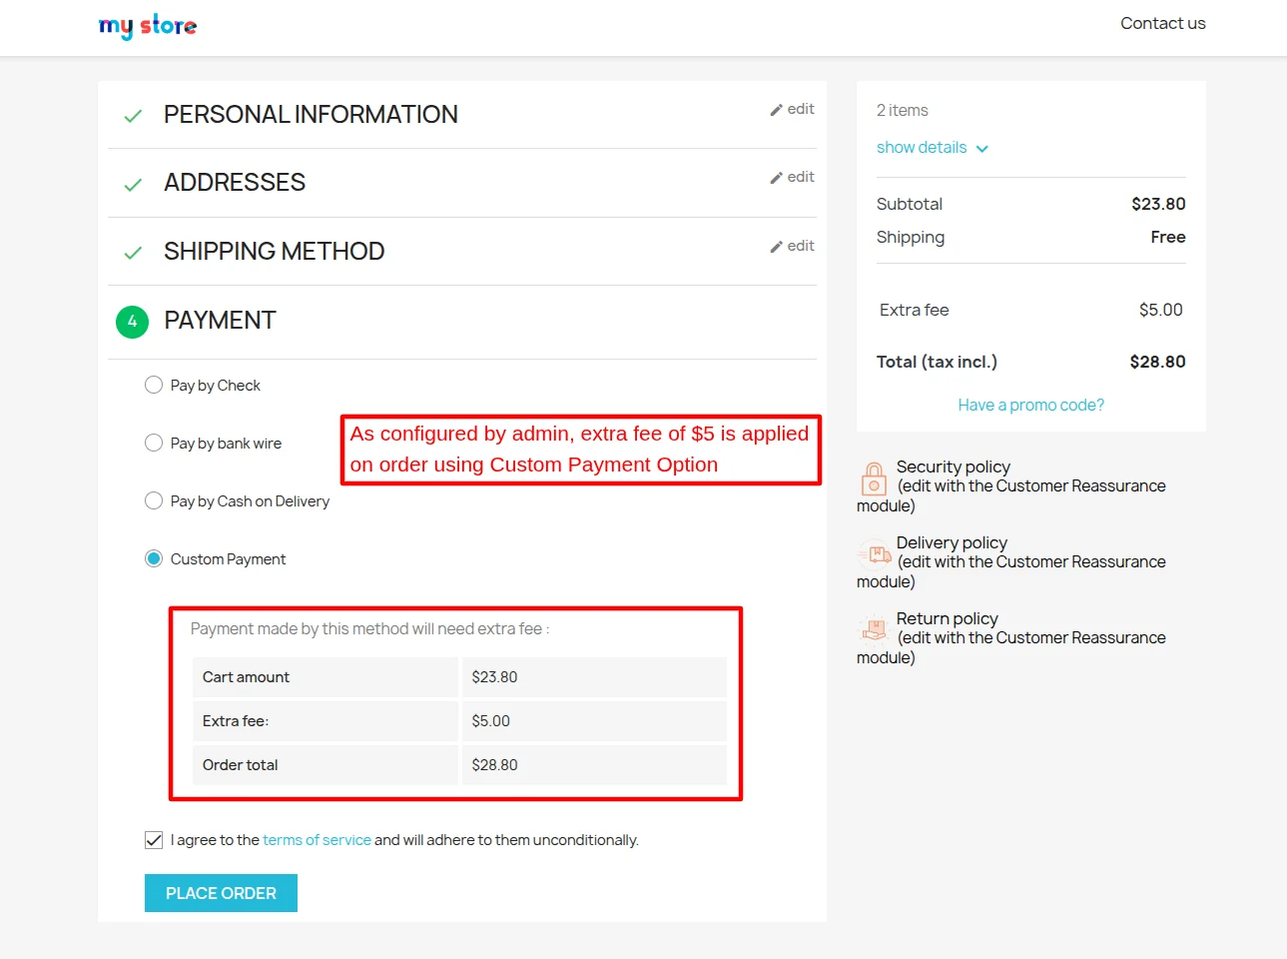
Task: Click the green checkmark beside Shipping Method
Action: [x=133, y=253]
